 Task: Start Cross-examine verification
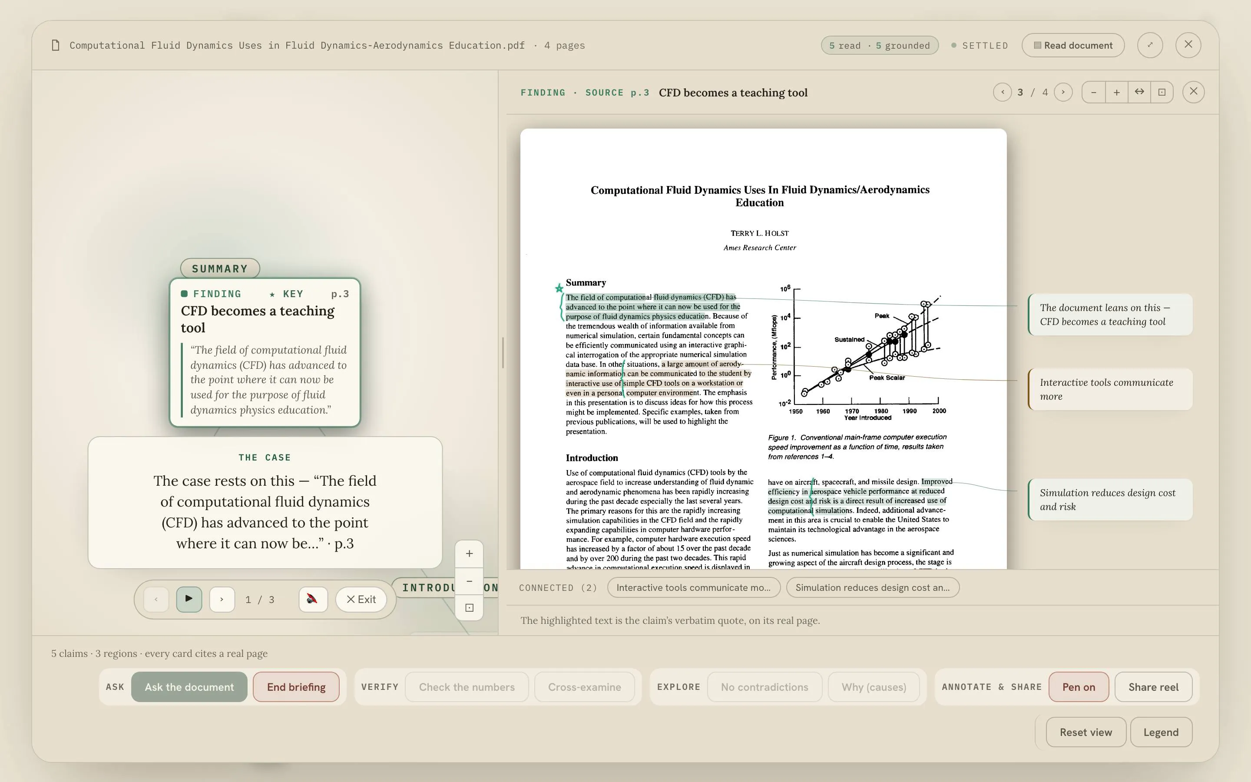coord(584,687)
